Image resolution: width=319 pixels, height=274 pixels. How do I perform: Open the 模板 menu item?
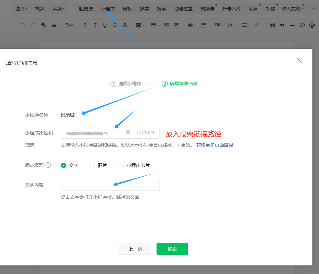[127, 9]
